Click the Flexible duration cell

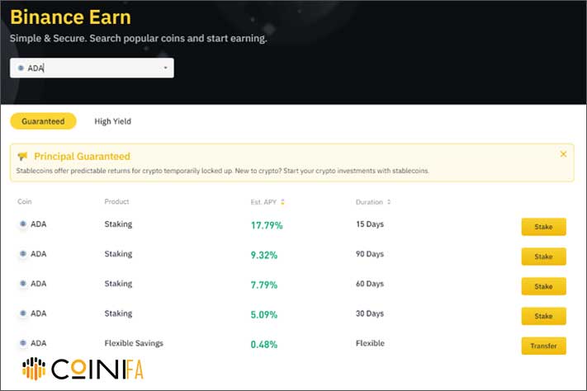click(370, 343)
